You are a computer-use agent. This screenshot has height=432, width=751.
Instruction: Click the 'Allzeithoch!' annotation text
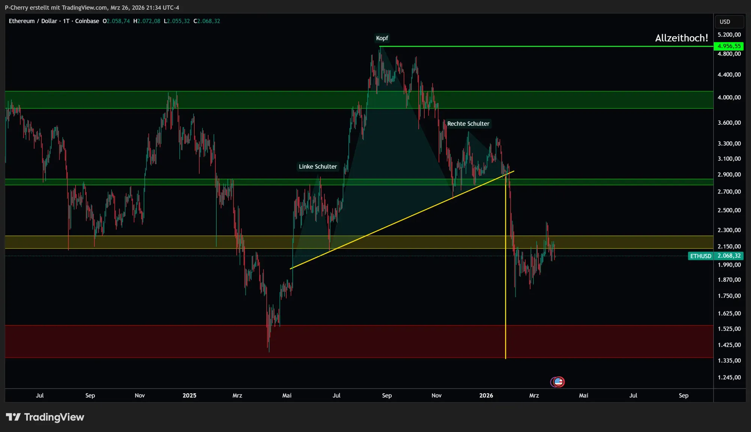pyautogui.click(x=681, y=38)
